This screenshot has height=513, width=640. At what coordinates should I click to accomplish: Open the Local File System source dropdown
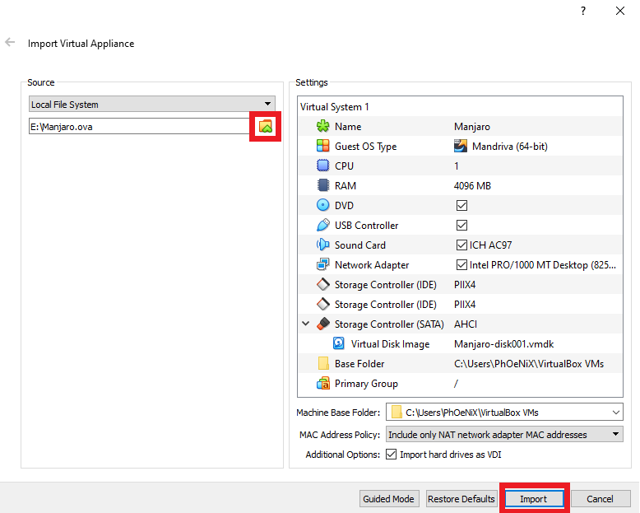coord(152,104)
